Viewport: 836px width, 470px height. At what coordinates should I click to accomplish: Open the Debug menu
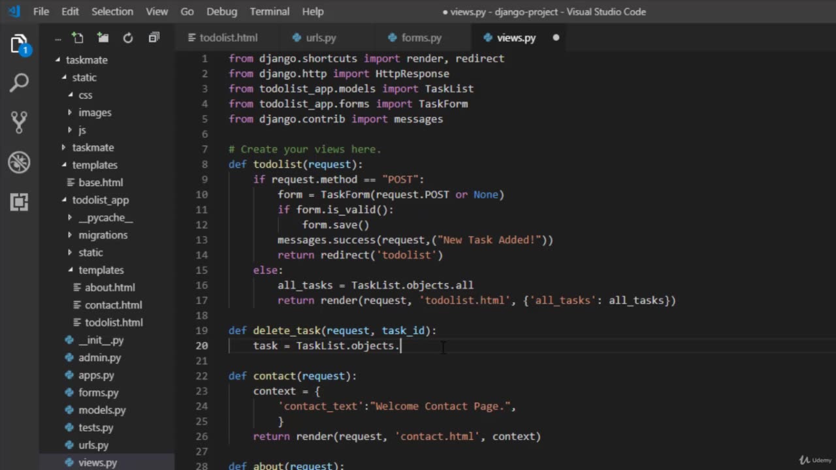pos(221,12)
